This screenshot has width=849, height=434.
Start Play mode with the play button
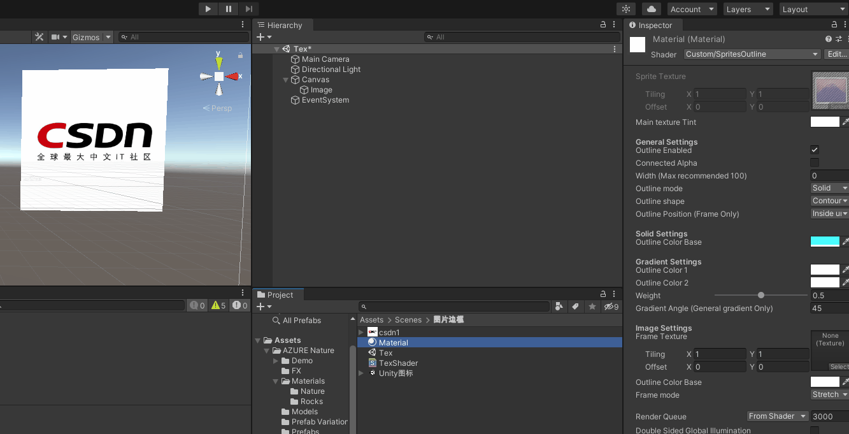point(208,9)
